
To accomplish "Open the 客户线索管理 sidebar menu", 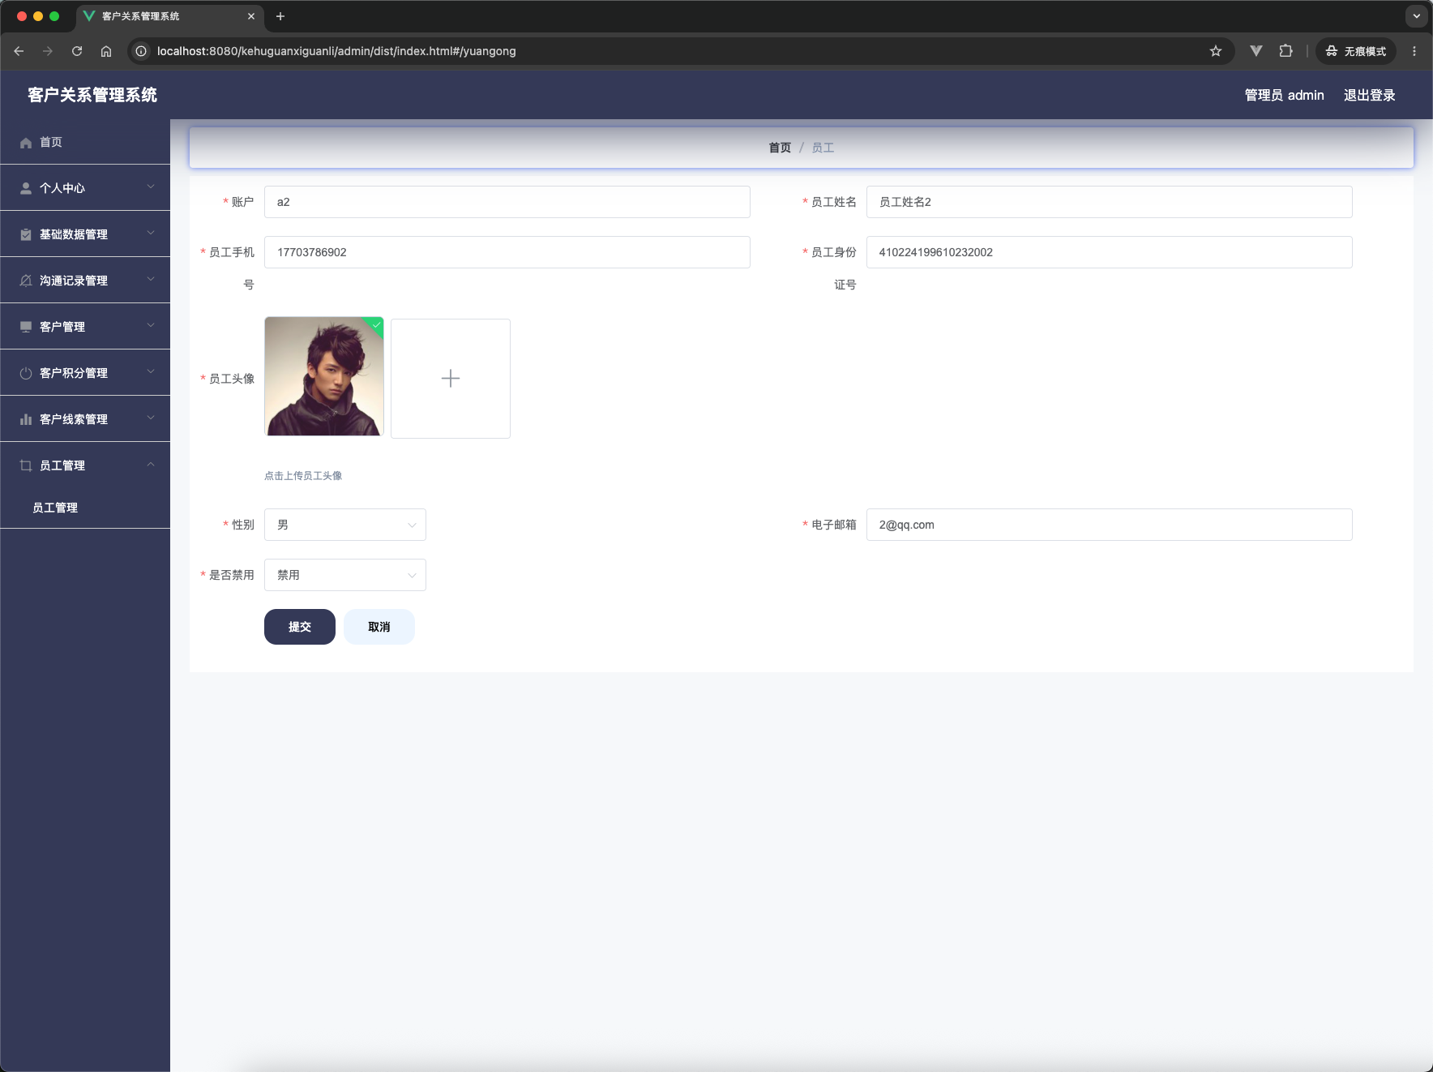I will tap(85, 419).
